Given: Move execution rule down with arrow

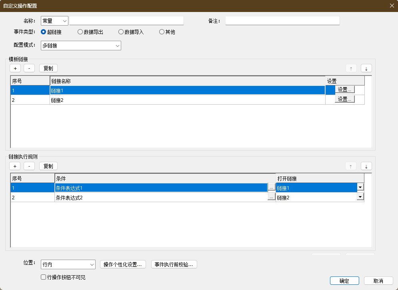Looking at the screenshot, I should coord(366,166).
